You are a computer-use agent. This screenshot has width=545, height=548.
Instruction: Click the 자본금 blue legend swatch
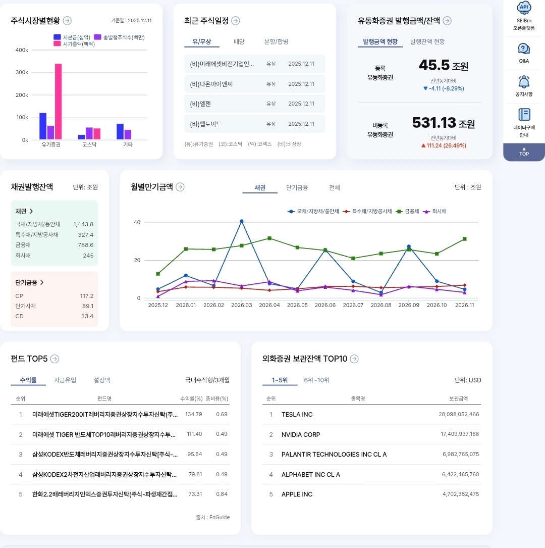click(57, 37)
